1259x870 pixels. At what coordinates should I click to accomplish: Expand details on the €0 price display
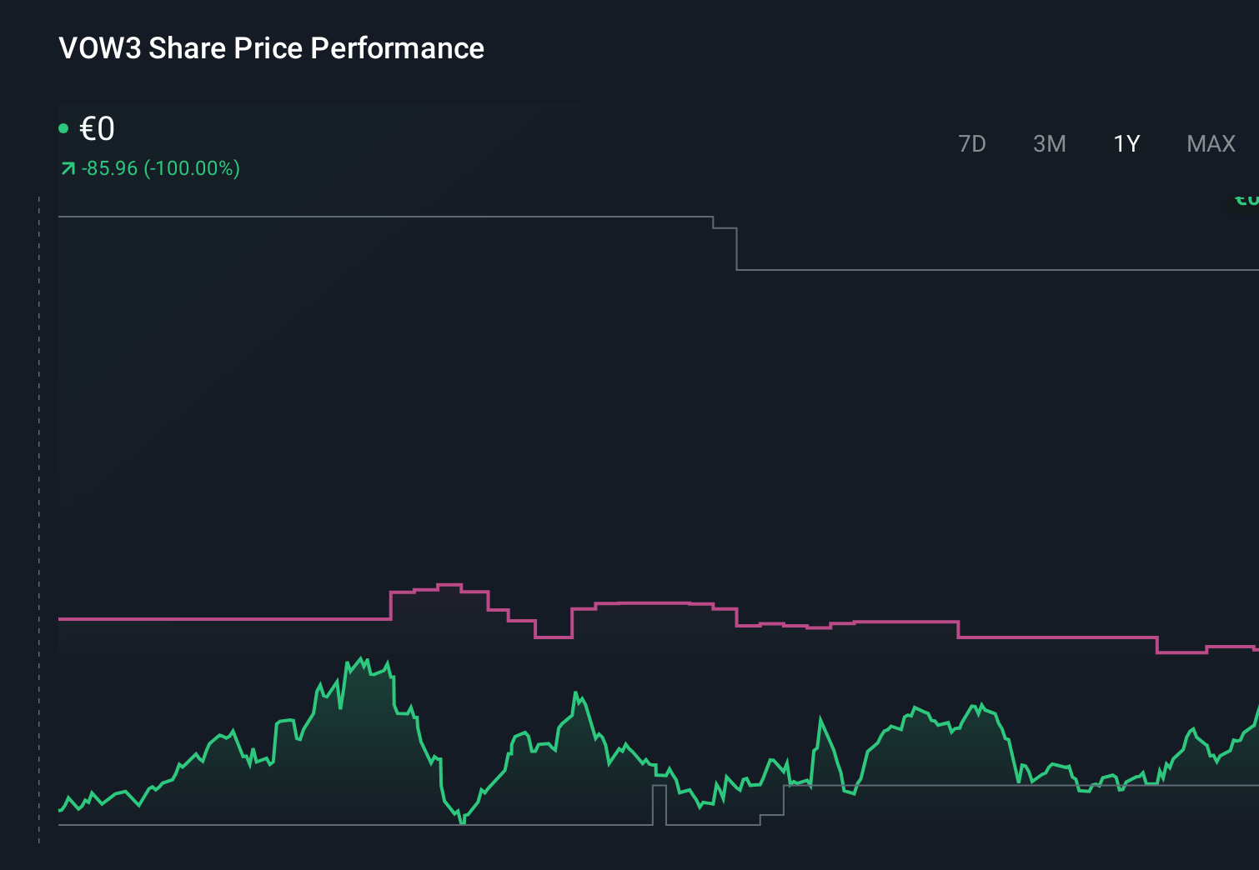coord(97,127)
